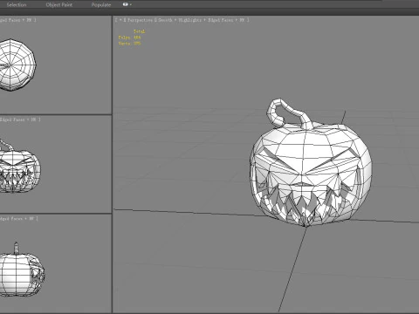This screenshot has height=314, width=419.
Task: Open the dropdown arrow beside the ribbon toggle icon
Action: click(131, 4)
